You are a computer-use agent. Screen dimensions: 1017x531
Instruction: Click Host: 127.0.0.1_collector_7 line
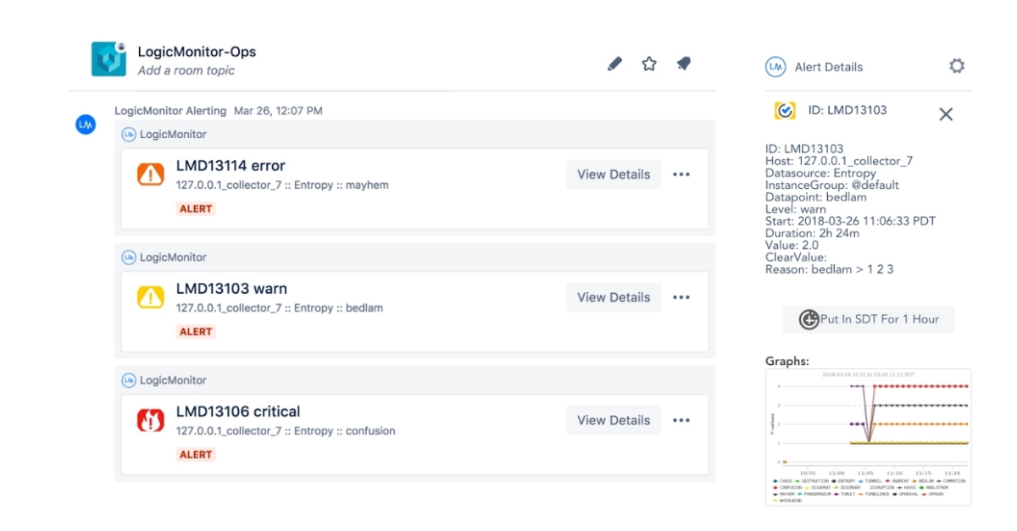pyautogui.click(x=839, y=161)
